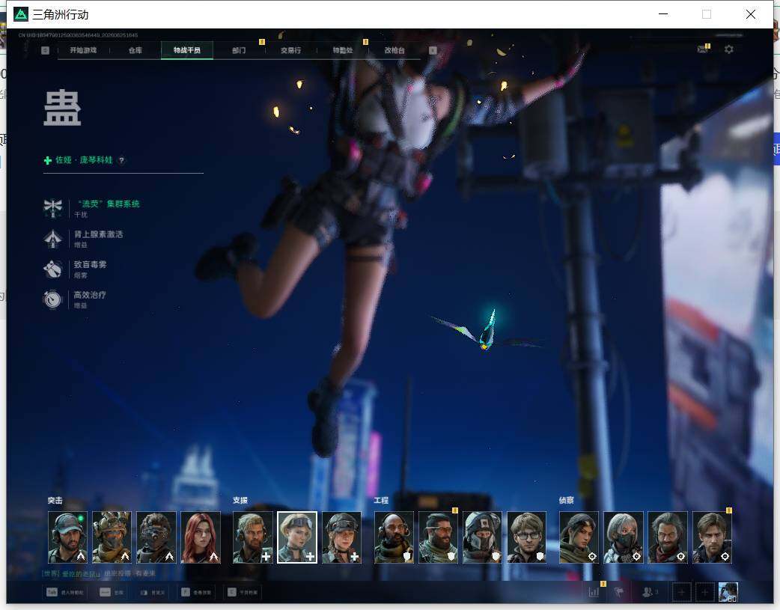Switch to the 仓库 tab
The height and width of the screenshot is (610, 780).
(x=135, y=50)
